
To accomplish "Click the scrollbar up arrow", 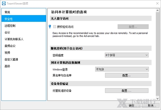I will coord(158,10).
